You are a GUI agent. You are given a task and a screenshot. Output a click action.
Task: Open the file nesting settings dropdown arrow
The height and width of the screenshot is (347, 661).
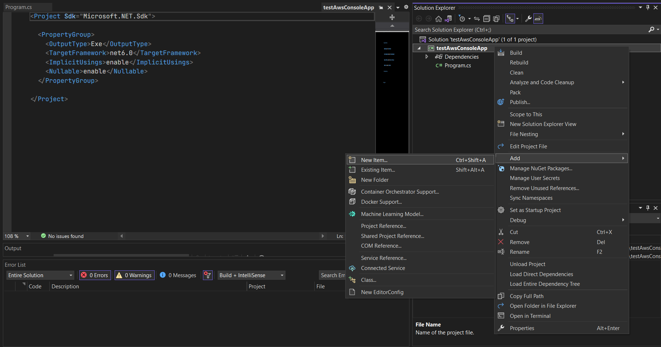coord(518,19)
